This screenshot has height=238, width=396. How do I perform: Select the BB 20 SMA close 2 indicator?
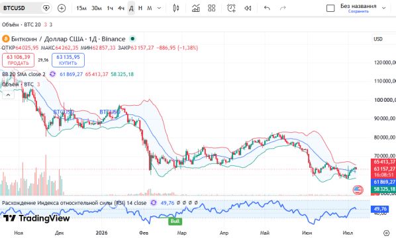[x=24, y=74]
